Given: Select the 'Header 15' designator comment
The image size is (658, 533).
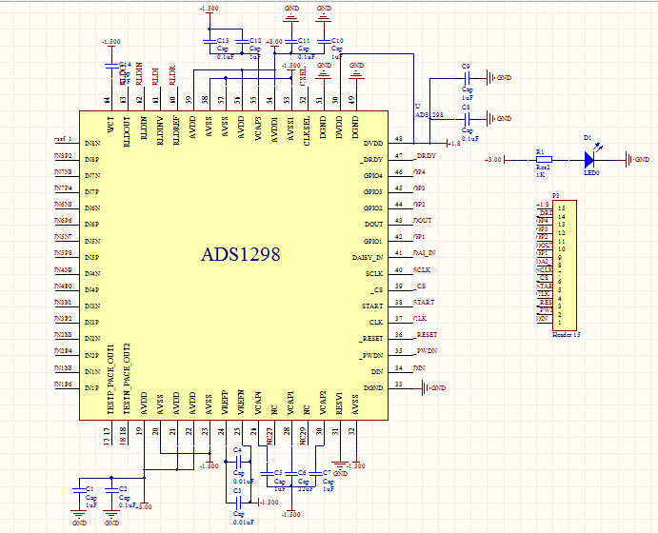Looking at the screenshot, I should [x=567, y=335].
